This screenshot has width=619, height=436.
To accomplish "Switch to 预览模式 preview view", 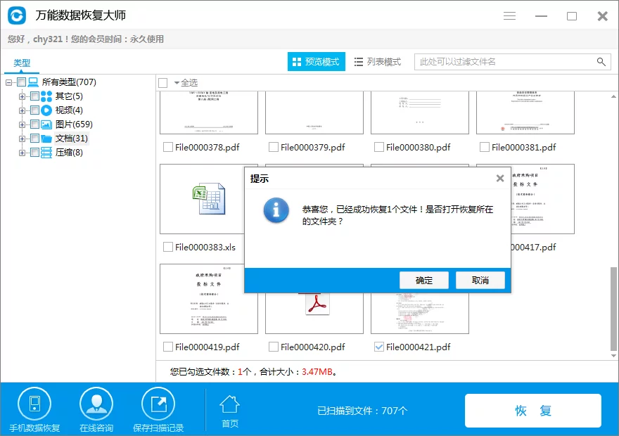I will point(317,61).
